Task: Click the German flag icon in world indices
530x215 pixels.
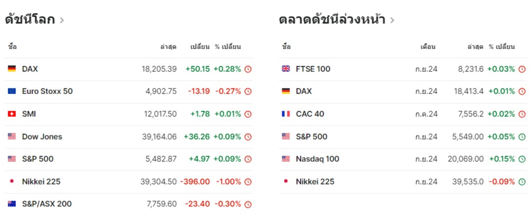Action: click(12, 69)
